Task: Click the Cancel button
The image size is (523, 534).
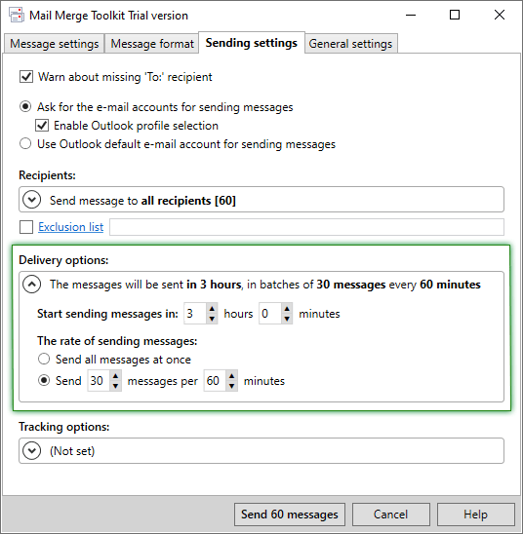Action: point(390,515)
